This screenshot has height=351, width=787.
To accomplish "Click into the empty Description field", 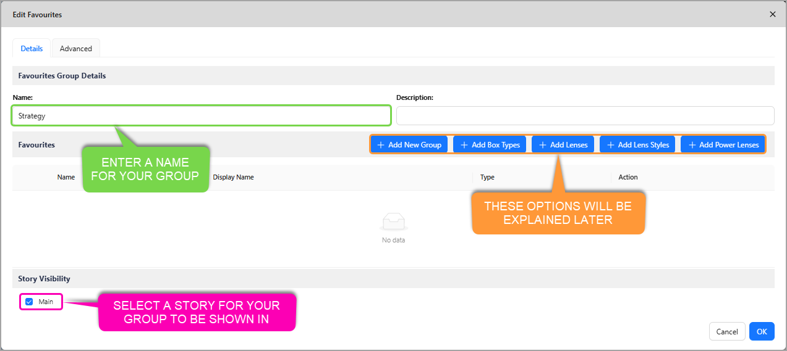I will coord(585,116).
